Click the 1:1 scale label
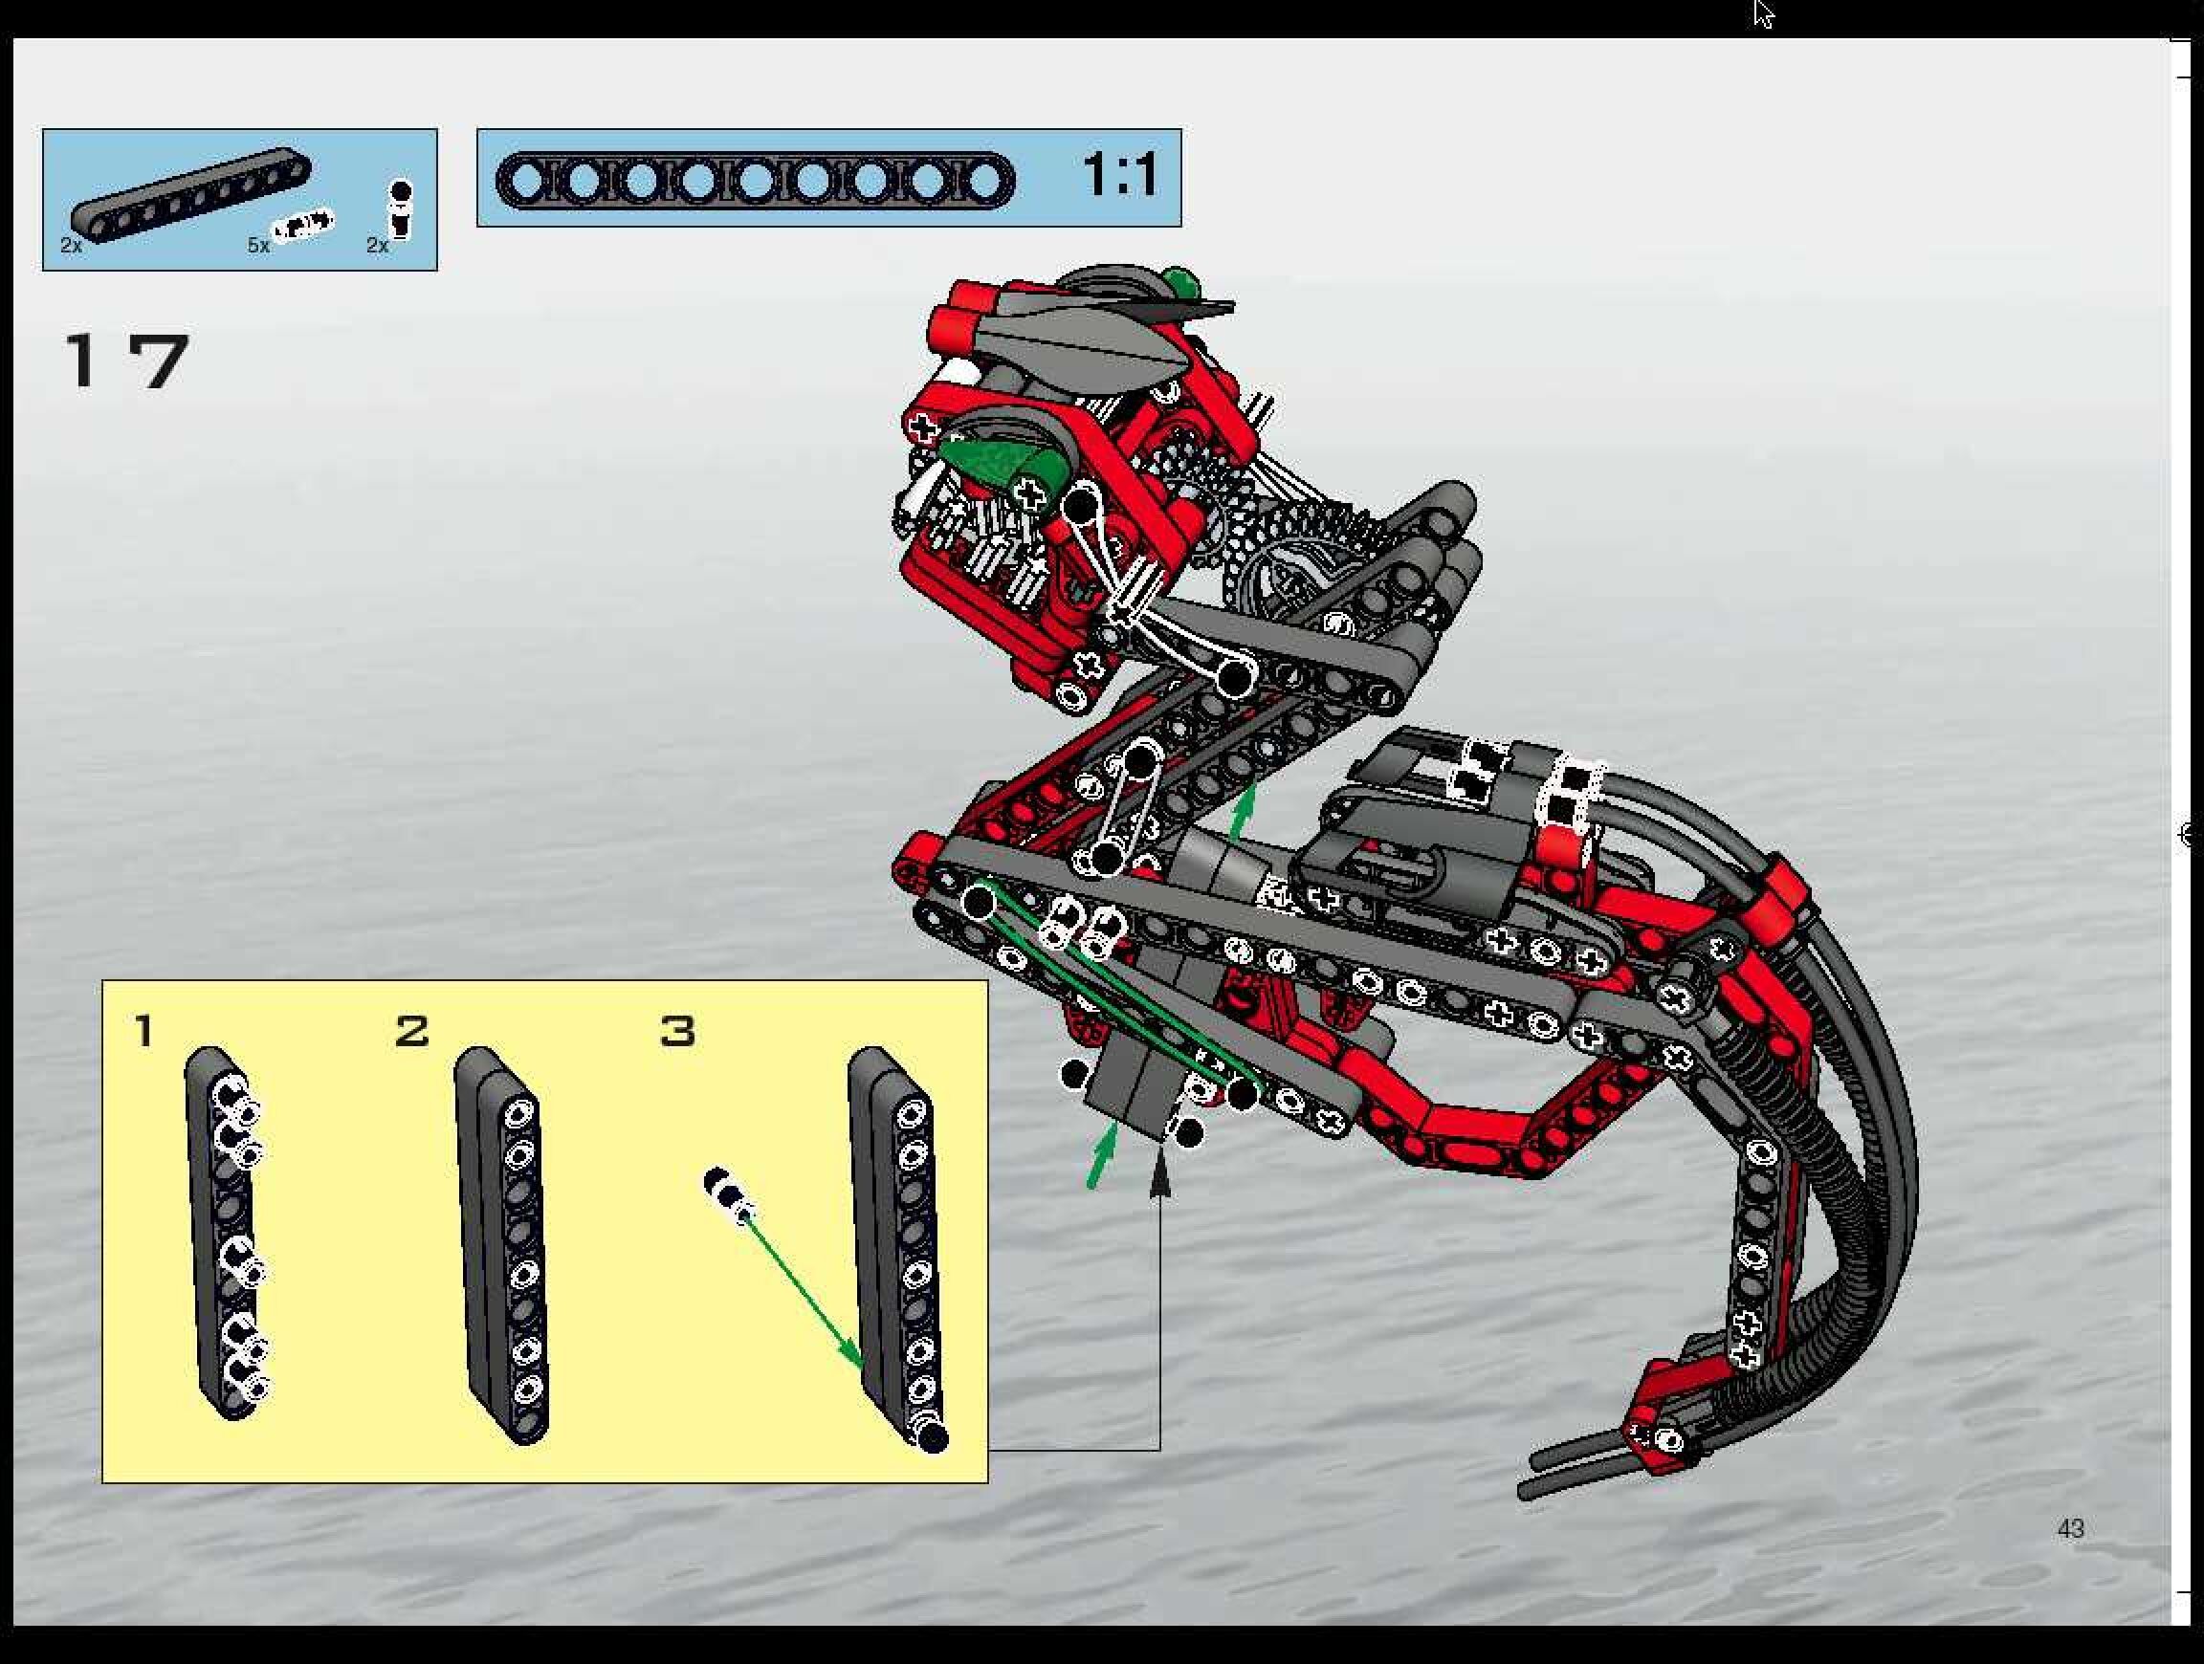This screenshot has width=2204, height=1664. coord(1121,175)
